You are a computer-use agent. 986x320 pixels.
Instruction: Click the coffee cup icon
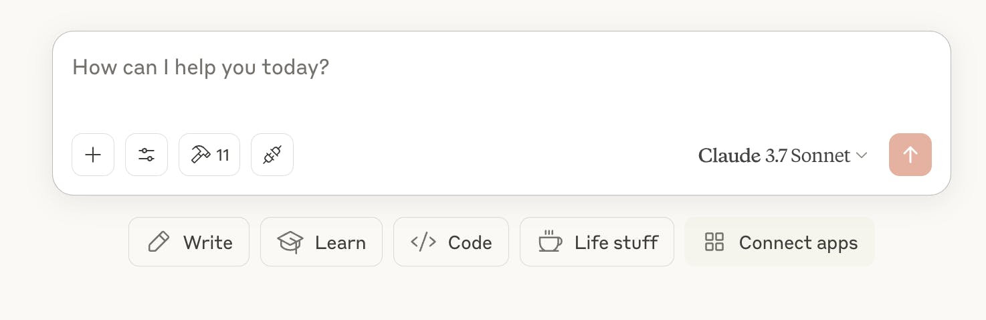coord(550,242)
